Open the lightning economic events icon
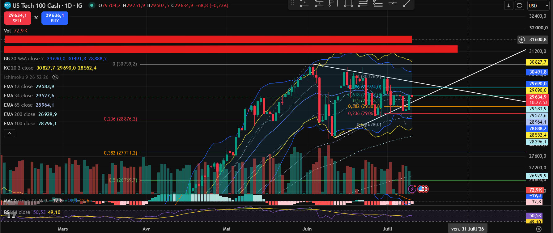553x233 pixels. pyautogui.click(x=412, y=189)
